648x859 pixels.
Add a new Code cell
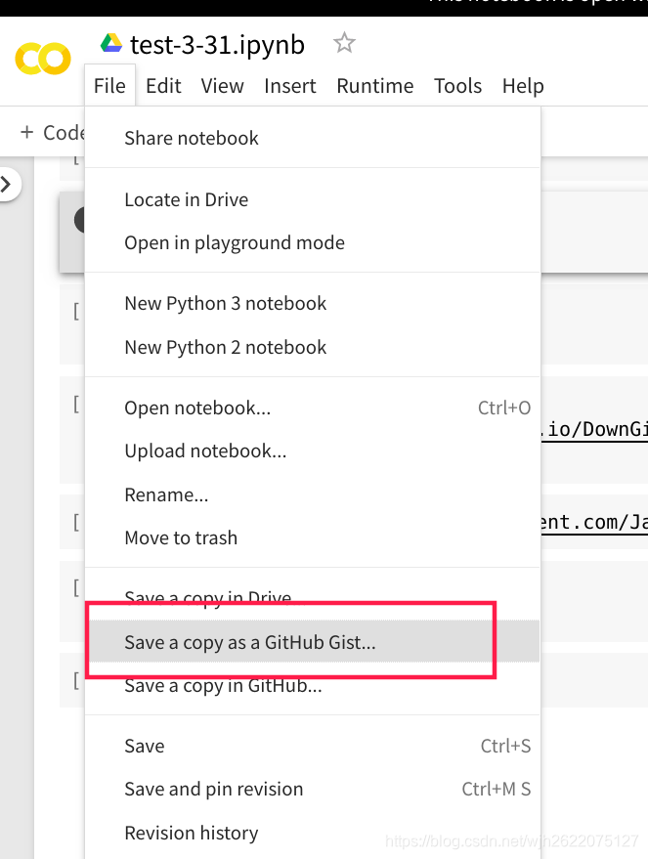pyautogui.click(x=52, y=133)
